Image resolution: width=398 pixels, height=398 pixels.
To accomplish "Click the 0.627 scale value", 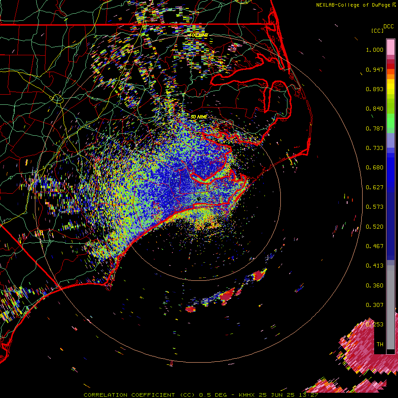I will pyautogui.click(x=375, y=188).
